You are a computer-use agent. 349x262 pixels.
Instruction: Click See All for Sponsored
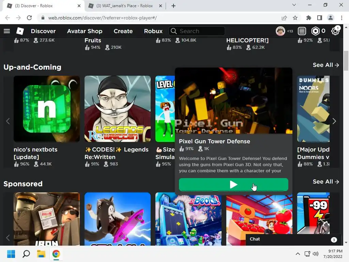coord(325,181)
